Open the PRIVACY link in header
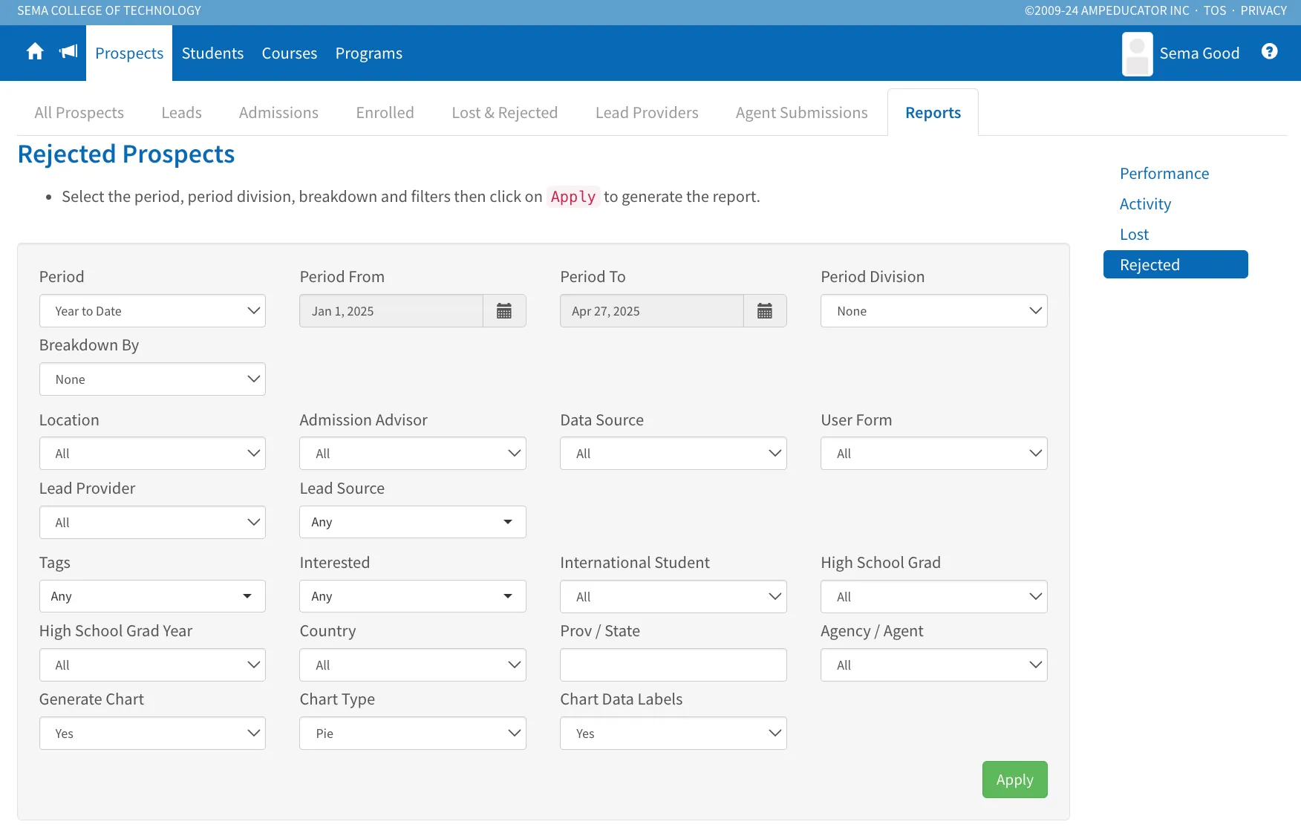This screenshot has width=1301, height=833. [x=1264, y=10]
